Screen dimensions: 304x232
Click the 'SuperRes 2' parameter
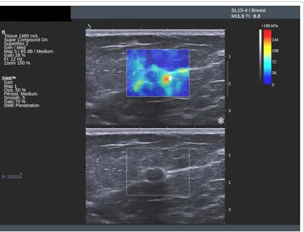[x=16, y=44]
